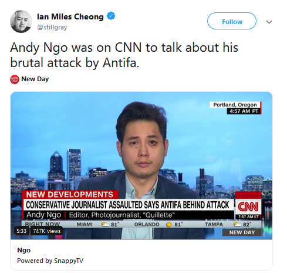The width and height of the screenshot is (287, 273).
Task: Open the Ian Miles Cheong name link
Action: (70, 16)
